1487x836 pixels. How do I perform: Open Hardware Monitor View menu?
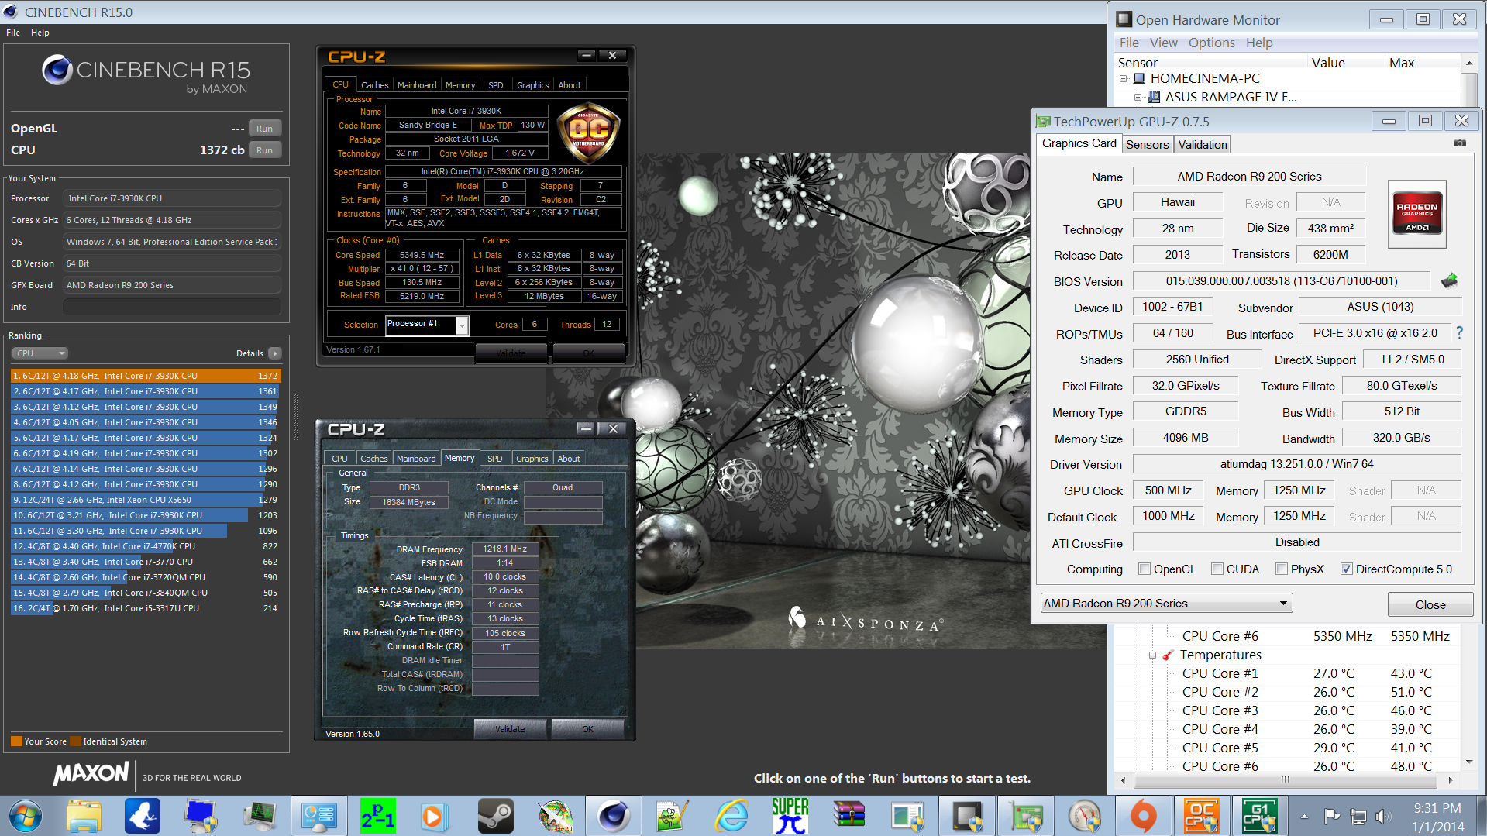coord(1163,43)
